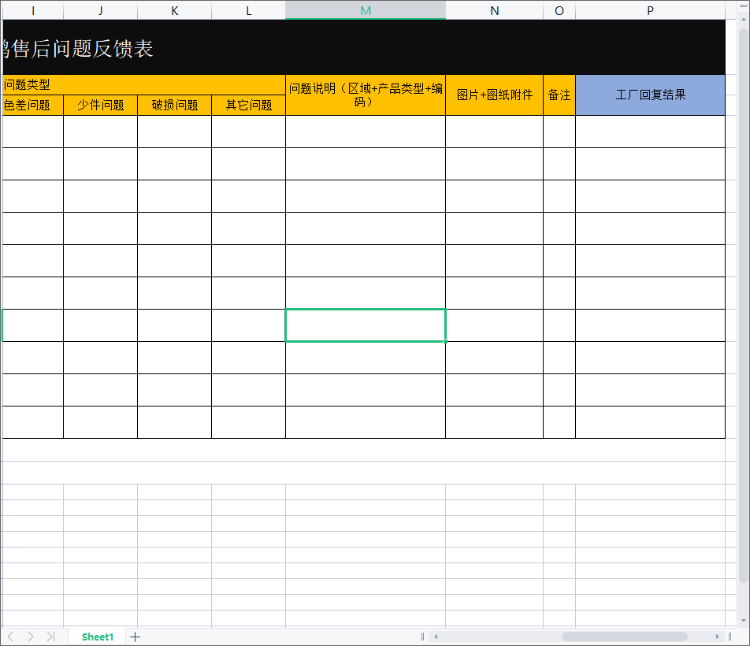Click the 少件问题 header cell
Image resolution: width=750 pixels, height=646 pixels.
(x=101, y=106)
